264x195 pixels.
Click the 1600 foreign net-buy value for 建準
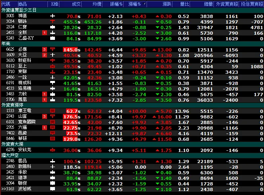click(232, 178)
